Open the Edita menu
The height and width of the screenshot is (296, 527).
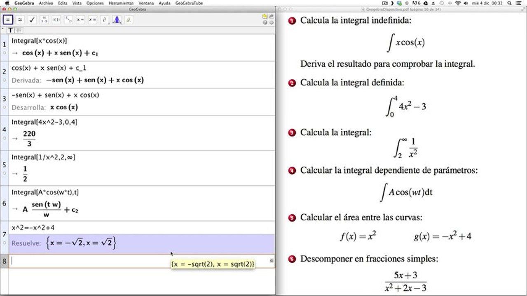63,3
